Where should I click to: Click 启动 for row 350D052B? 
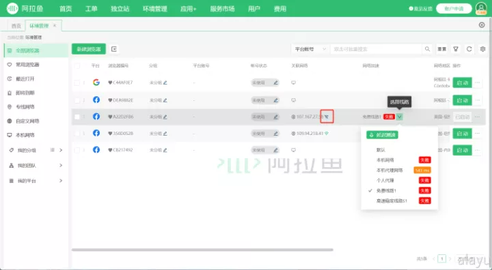462,134
